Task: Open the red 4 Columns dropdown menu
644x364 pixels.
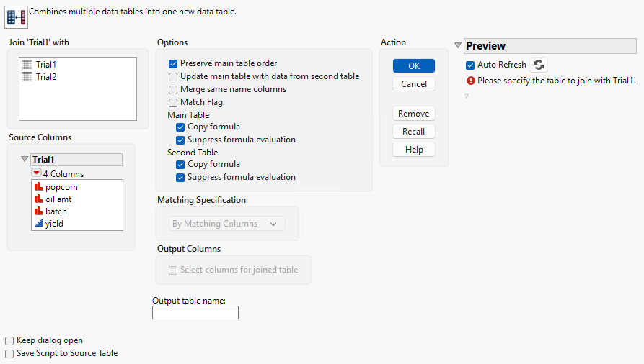Action: pos(36,173)
